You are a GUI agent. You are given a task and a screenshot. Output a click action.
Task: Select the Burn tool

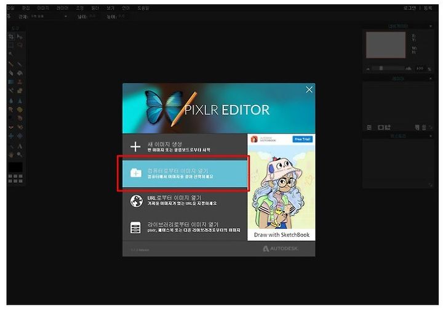(20, 118)
